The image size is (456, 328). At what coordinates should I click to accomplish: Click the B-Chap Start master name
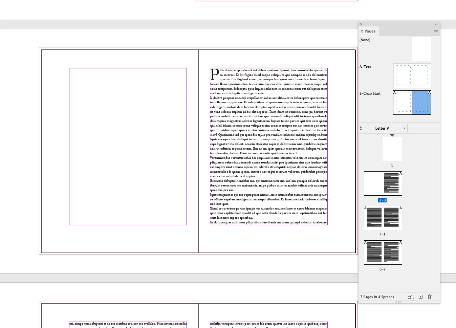[370, 93]
